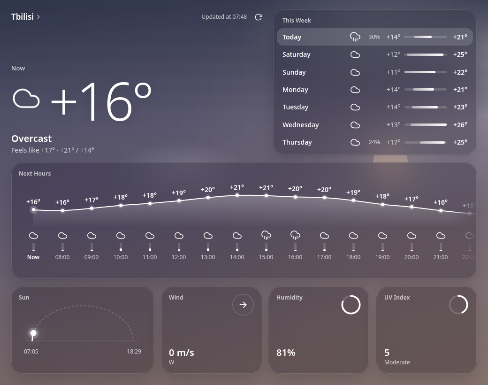Click the Now point on temperature graph
Screen dimensions: 488x385
[x=33, y=209]
